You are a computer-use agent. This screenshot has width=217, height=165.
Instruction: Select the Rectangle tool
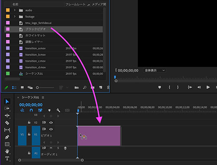tap(7, 144)
